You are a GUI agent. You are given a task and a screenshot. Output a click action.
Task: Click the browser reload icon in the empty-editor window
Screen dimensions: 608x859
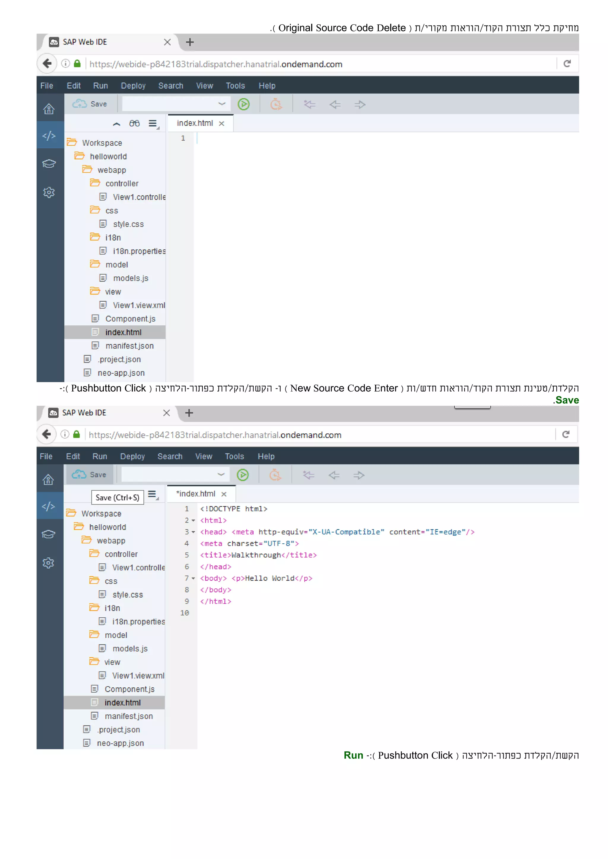pos(567,63)
